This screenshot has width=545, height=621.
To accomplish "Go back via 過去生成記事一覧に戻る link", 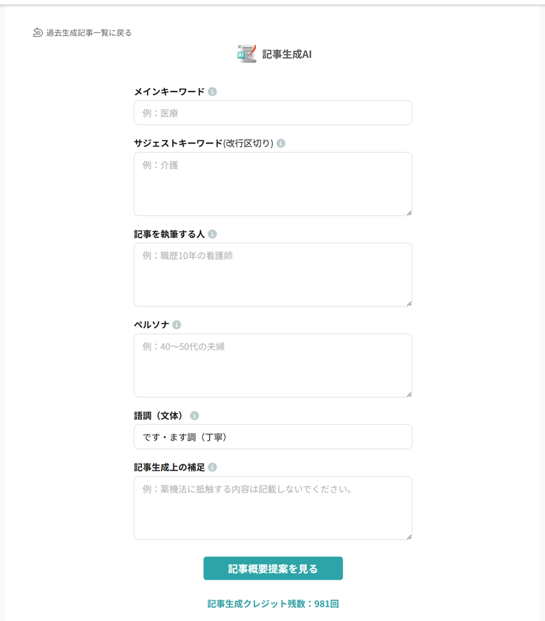I will [89, 33].
